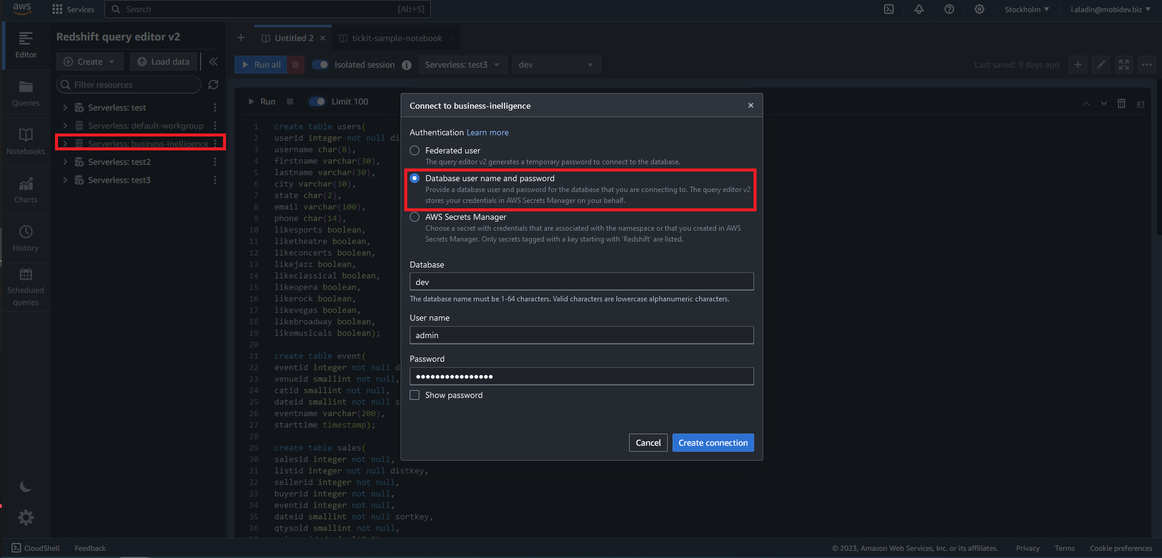
Task: Click the Database input field
Action: 581,282
